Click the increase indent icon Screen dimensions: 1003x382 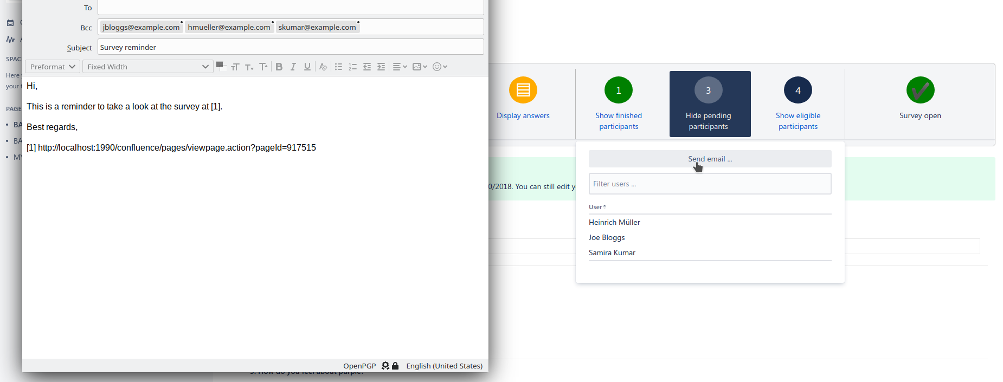click(381, 67)
